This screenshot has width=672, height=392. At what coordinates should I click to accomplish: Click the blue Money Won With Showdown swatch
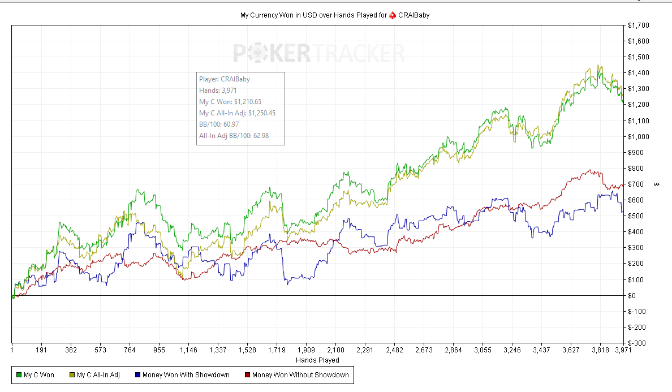[137, 375]
